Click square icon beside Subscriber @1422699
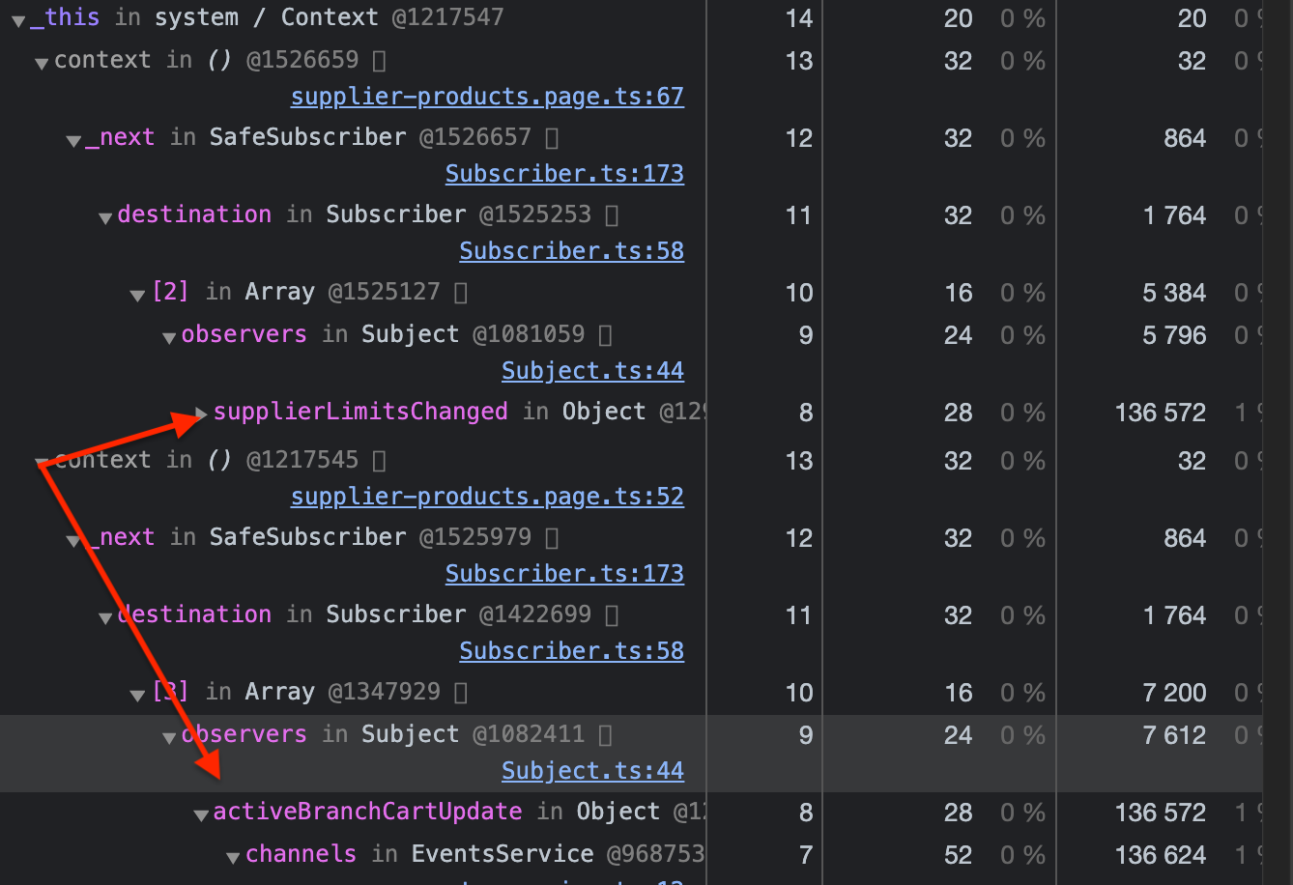Viewport: 1293px width, 885px height. point(612,615)
